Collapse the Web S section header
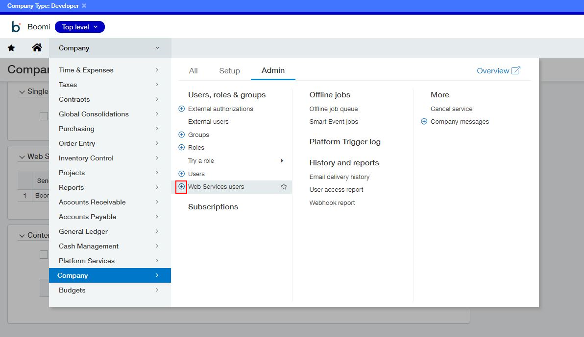 (x=22, y=156)
